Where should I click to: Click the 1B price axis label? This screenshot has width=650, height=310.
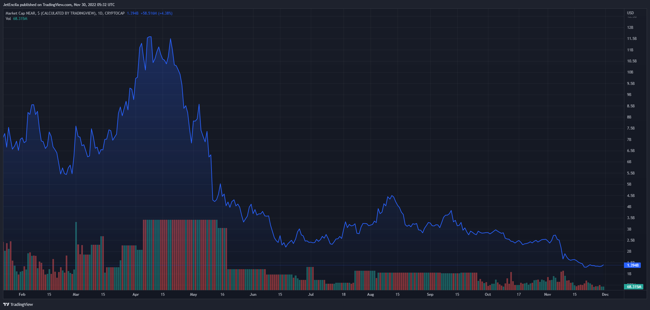629,274
